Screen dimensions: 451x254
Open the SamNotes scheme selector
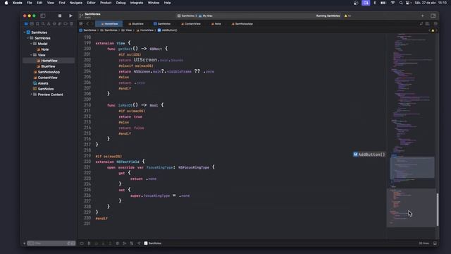pos(186,16)
